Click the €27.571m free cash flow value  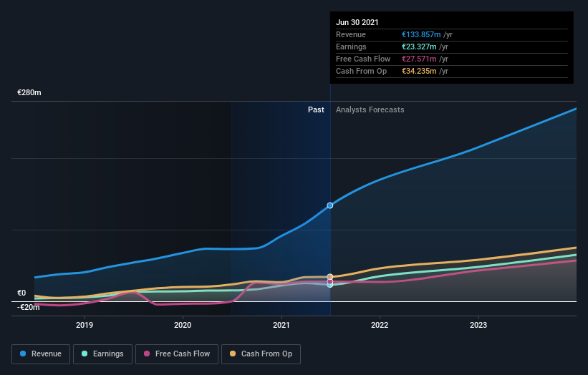coord(419,59)
